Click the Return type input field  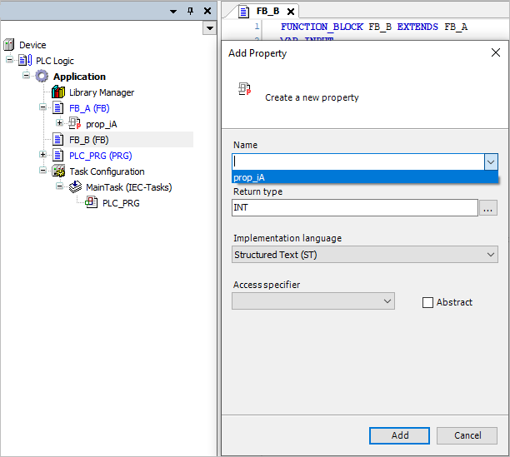coord(354,208)
